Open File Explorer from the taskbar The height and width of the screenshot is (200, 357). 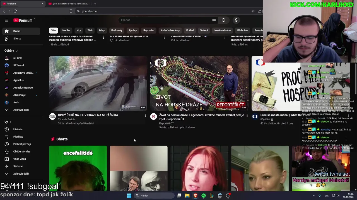tap(187, 196)
